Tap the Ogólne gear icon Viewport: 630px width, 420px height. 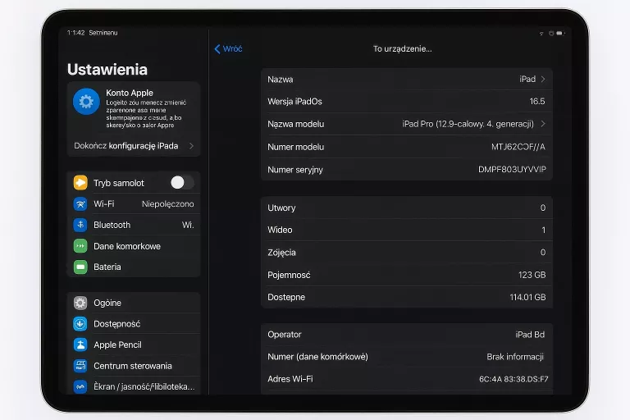pyautogui.click(x=80, y=303)
